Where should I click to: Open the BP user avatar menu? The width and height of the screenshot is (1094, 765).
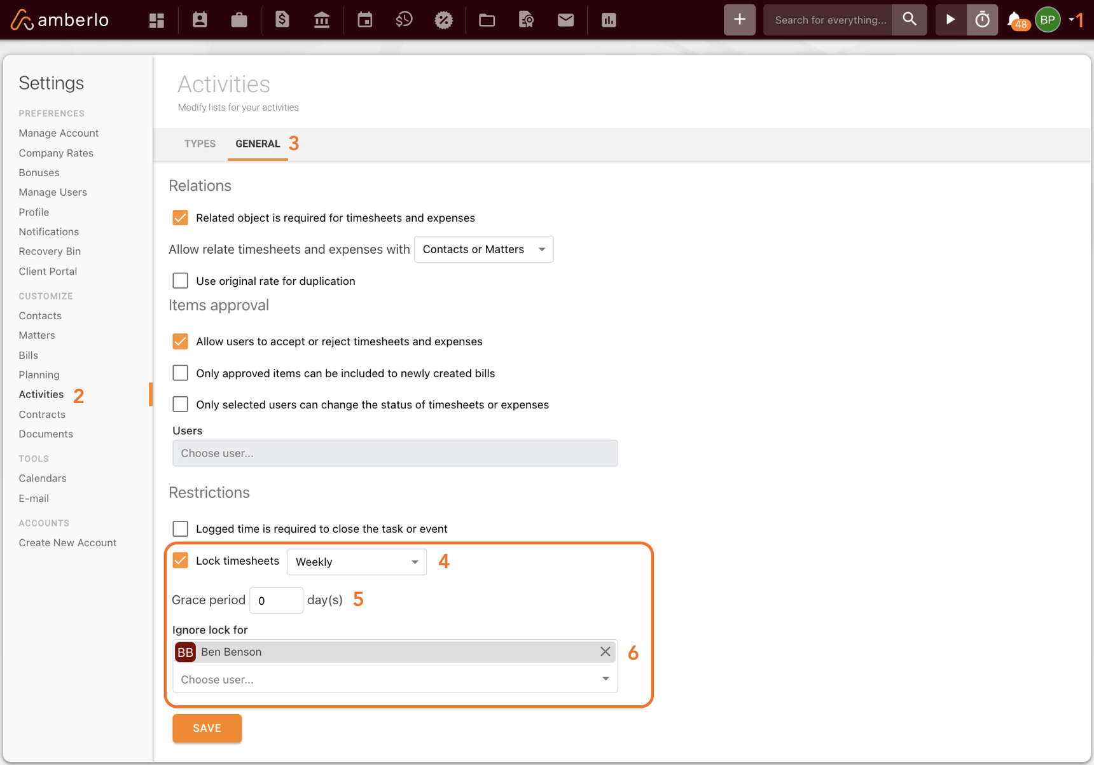pos(1048,20)
